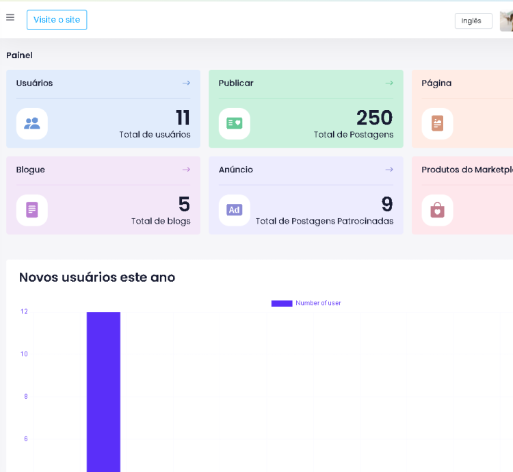This screenshot has height=472, width=513.
Task: Open Usuários via its arrow icon
Action: tap(185, 83)
